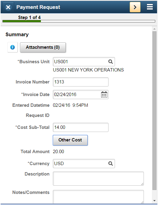
Task: Click the Other Cost button
Action: tap(70, 140)
